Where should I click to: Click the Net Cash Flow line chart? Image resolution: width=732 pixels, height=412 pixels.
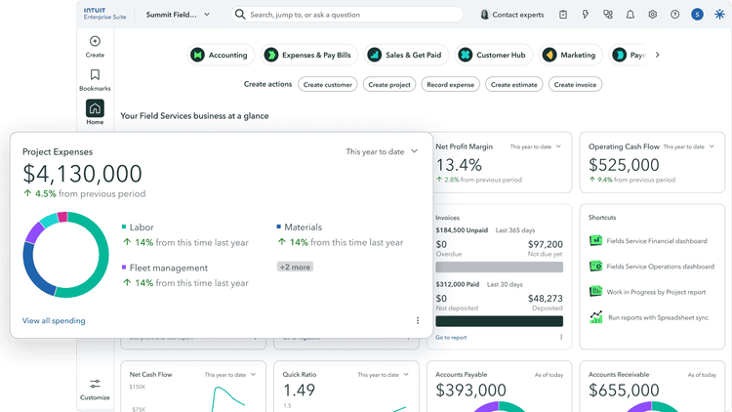(228, 398)
